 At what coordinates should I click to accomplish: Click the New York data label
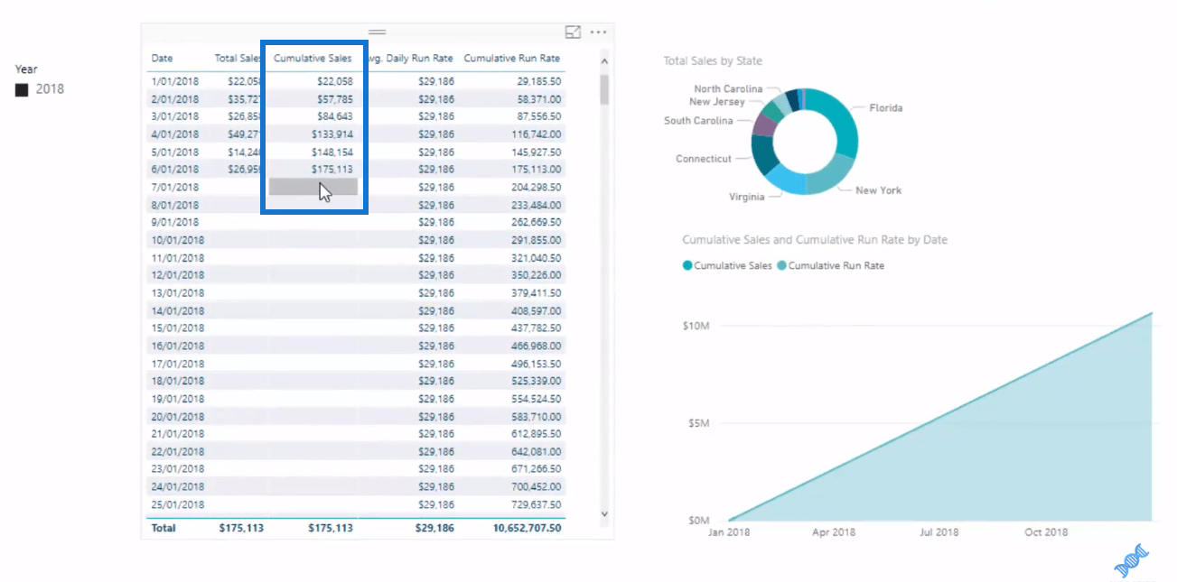878,190
